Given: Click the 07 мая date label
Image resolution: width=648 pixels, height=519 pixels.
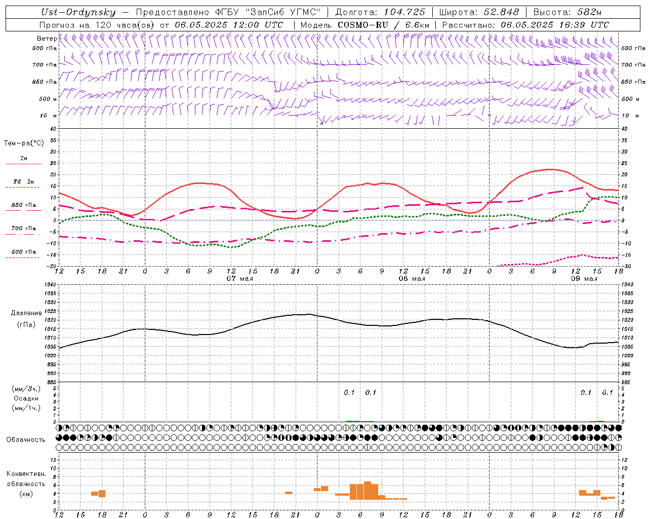Looking at the screenshot, I should pos(239,279).
